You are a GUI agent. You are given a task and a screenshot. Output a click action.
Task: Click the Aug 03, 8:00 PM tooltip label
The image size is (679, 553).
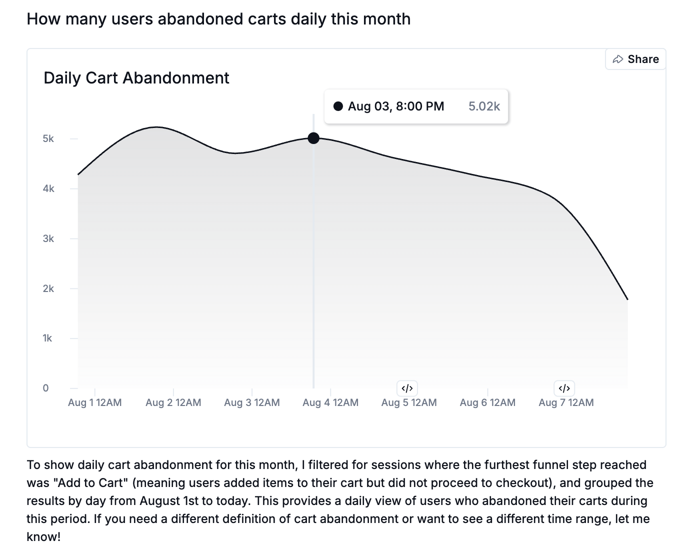[x=395, y=106]
